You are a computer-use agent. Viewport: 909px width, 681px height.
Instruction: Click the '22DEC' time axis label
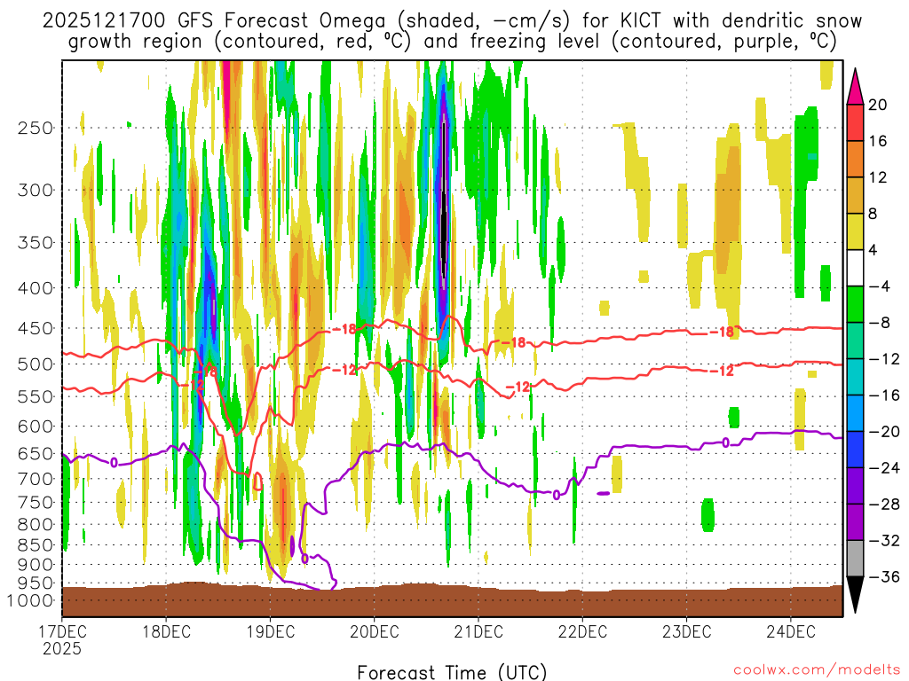tap(582, 630)
